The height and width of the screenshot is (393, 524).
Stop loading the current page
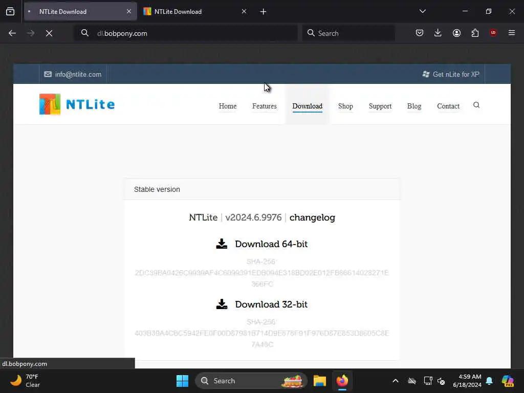point(49,33)
